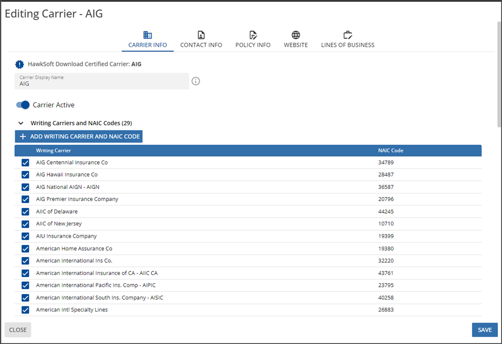Click the Lines of Business briefcase icon
Image resolution: width=502 pixels, height=344 pixels.
pyautogui.click(x=348, y=35)
